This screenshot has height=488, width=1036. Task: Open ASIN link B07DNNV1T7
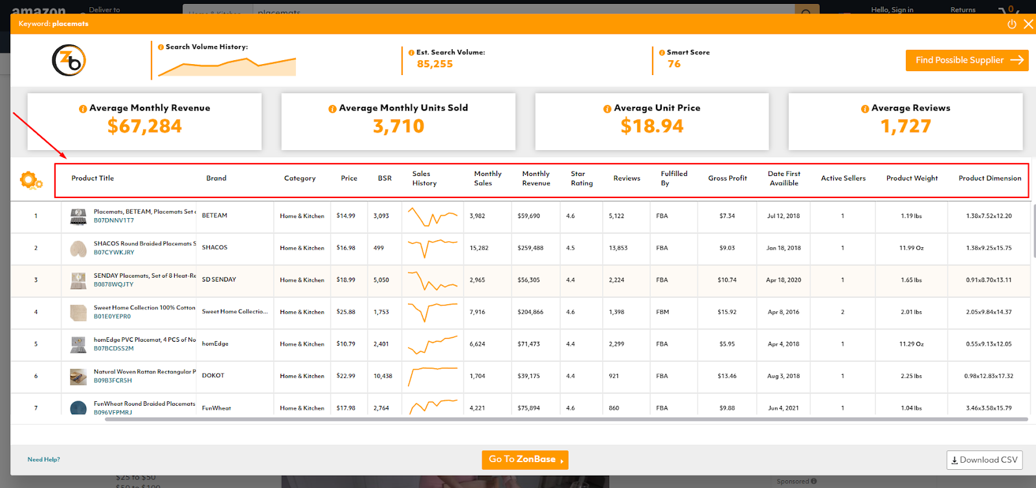(114, 221)
